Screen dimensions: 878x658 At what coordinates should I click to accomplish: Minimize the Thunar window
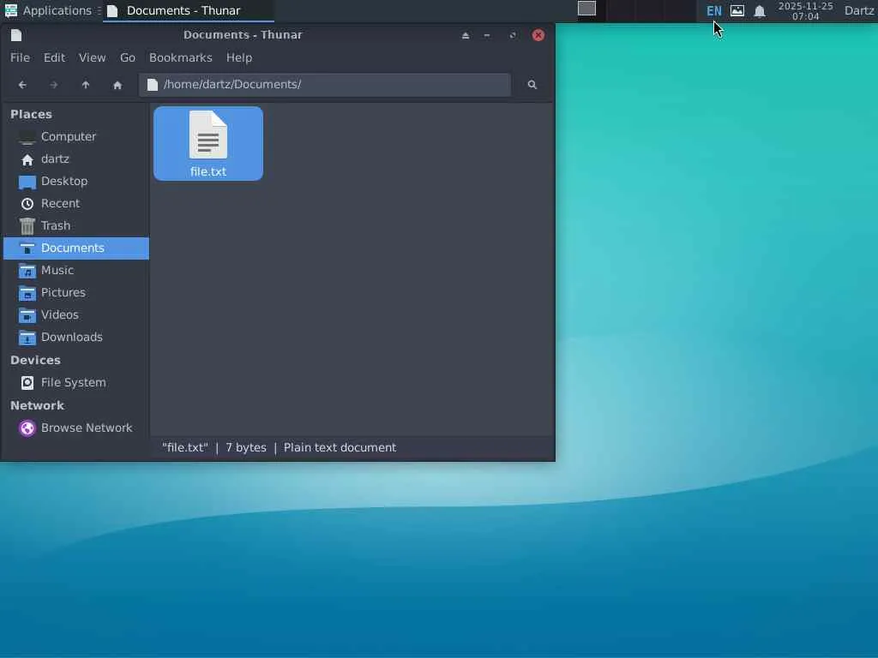(487, 35)
